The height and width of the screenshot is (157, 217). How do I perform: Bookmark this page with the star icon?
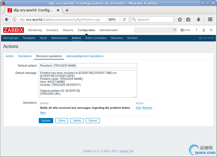coord(180,19)
